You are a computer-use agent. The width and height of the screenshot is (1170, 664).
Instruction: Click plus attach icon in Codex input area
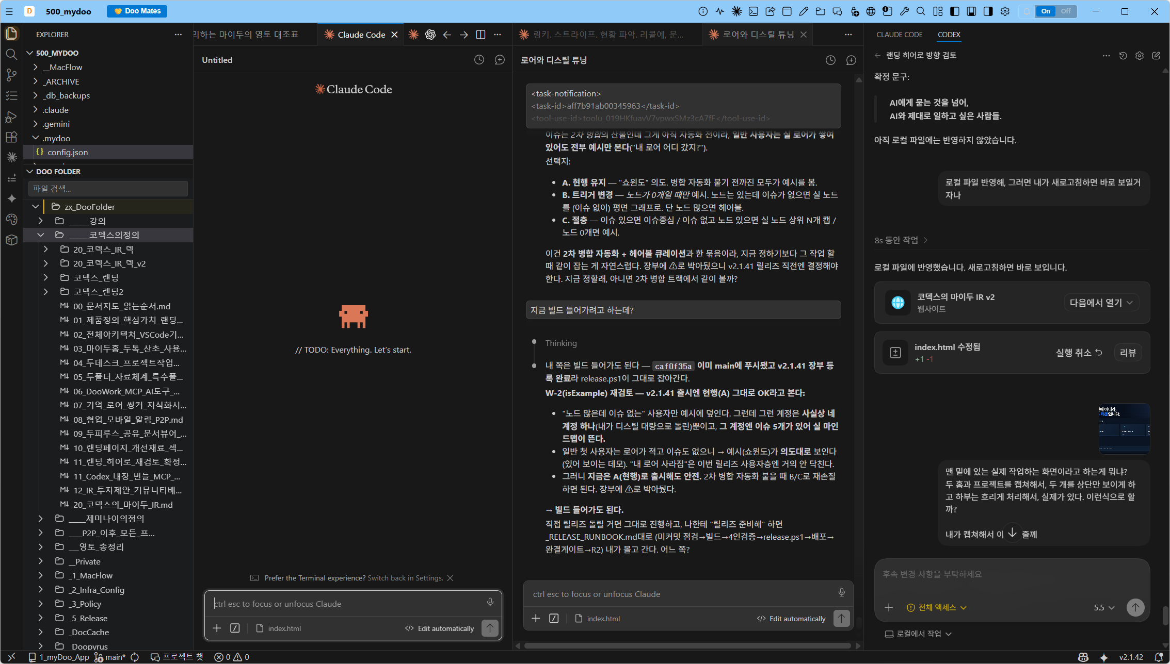[889, 607]
